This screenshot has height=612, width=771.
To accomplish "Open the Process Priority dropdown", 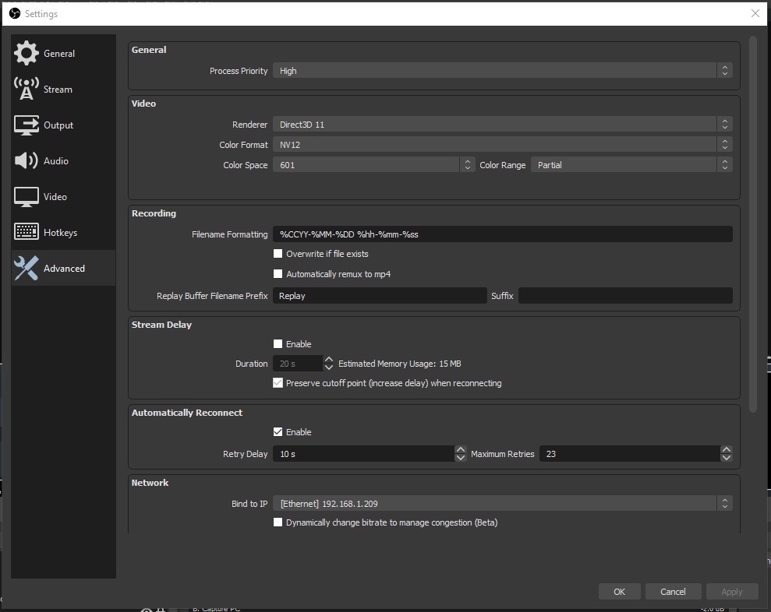I will point(503,71).
